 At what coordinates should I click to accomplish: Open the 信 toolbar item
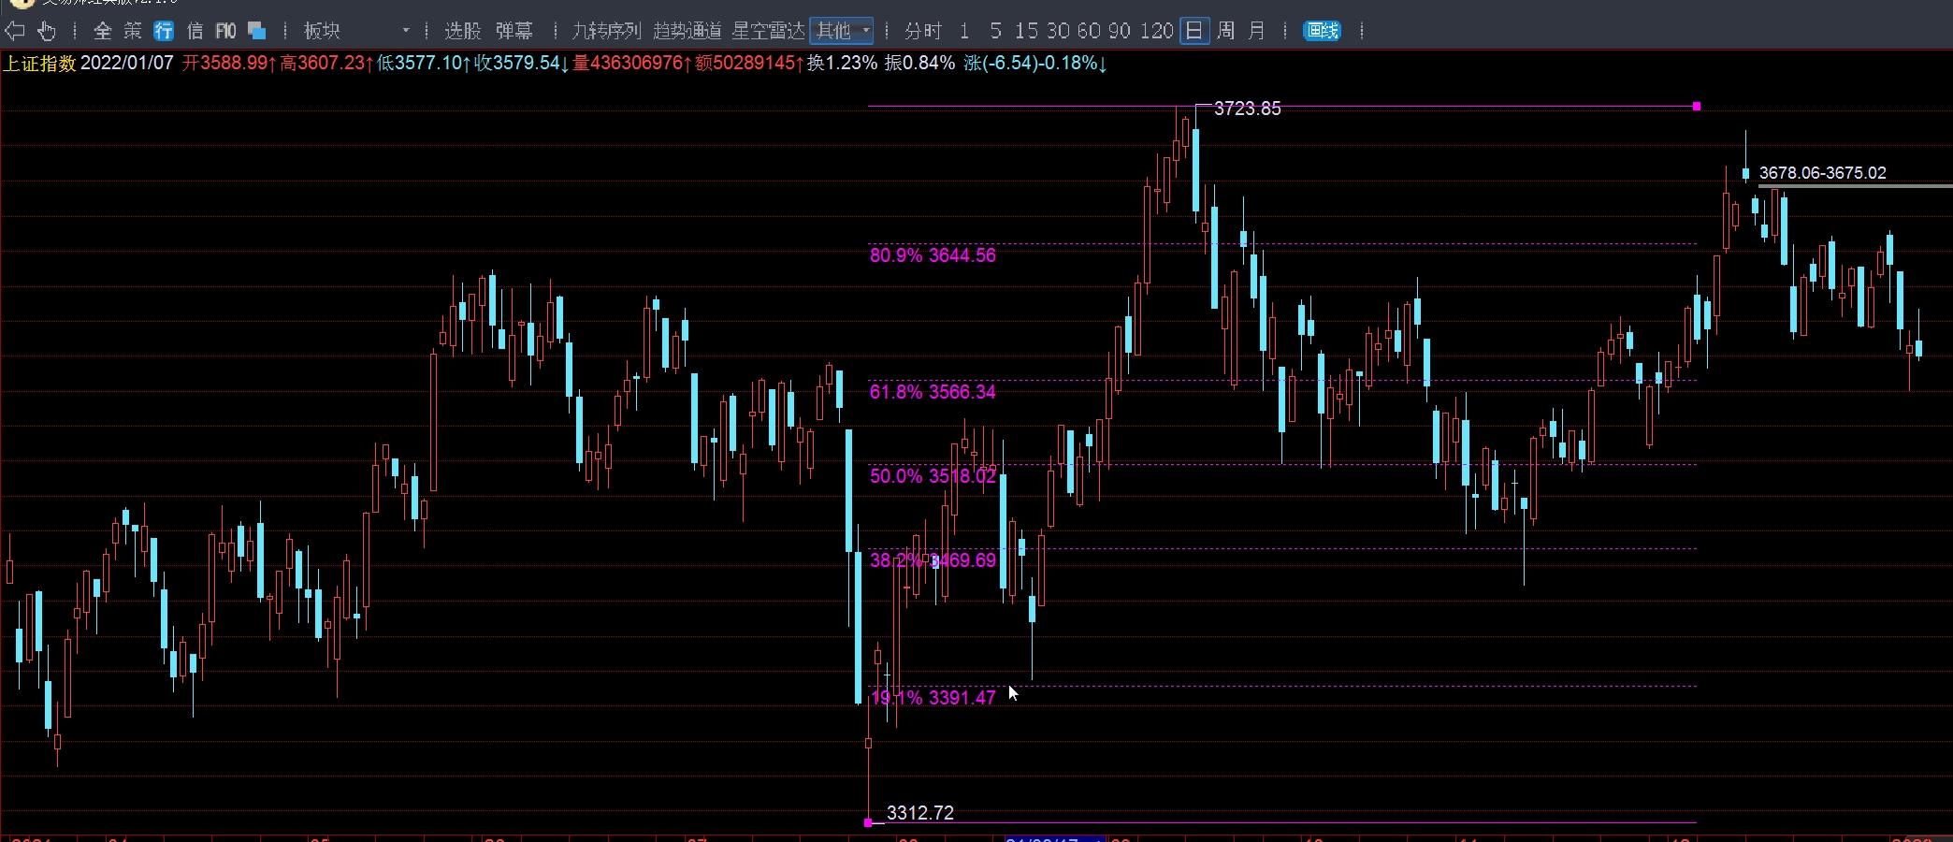(x=195, y=31)
